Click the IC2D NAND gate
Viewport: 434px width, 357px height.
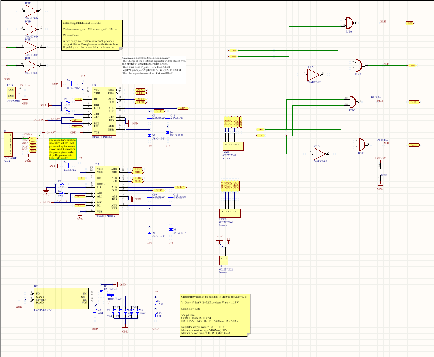(x=362, y=144)
